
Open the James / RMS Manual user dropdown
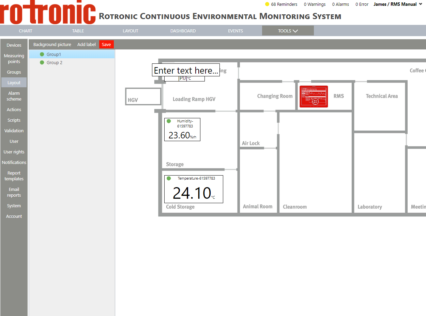398,4
